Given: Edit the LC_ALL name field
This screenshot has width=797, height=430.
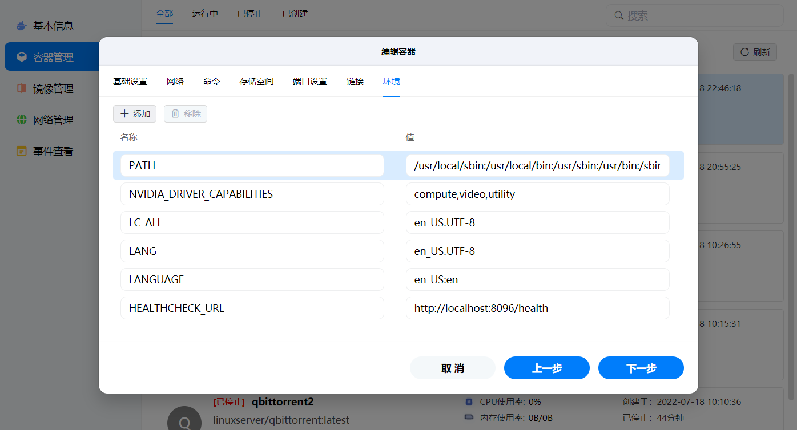Looking at the screenshot, I should (252, 222).
